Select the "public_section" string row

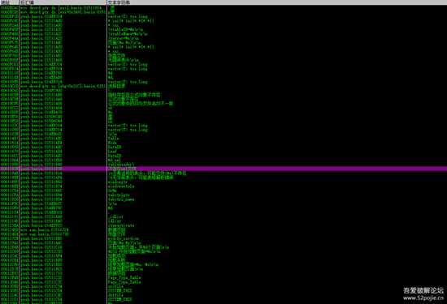tap(223, 238)
